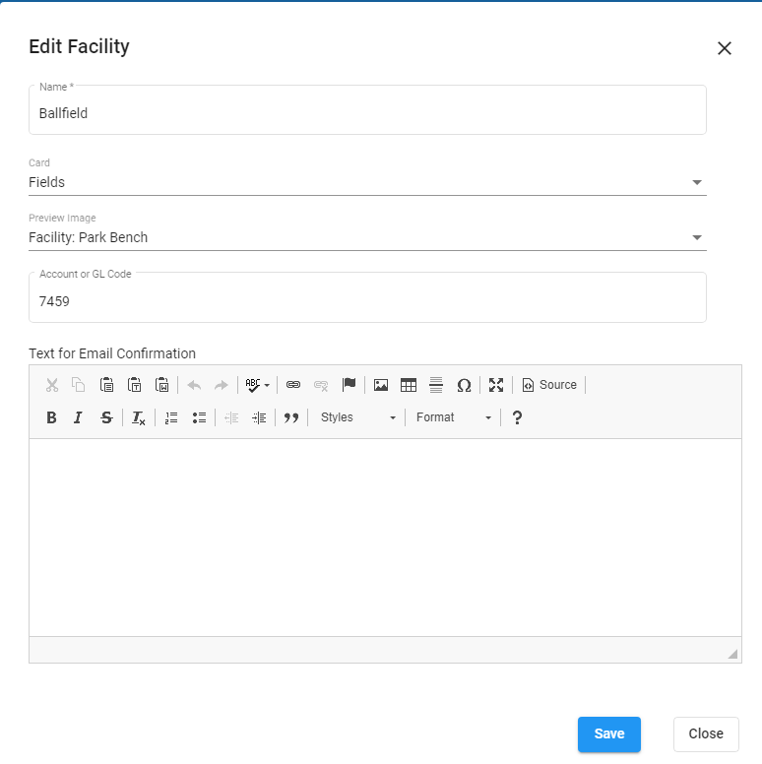The image size is (762, 764).
Task: Apply italic formatting in editor
Action: (x=79, y=417)
